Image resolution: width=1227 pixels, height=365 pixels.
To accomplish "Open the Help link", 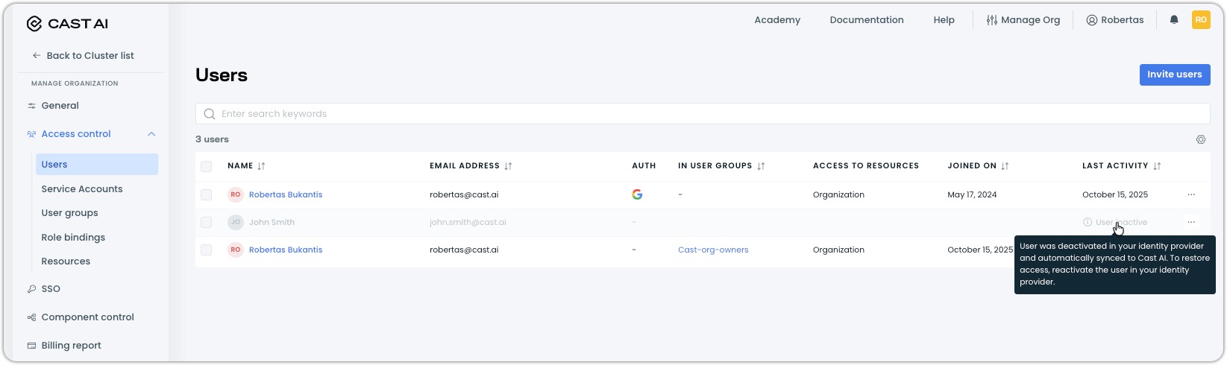I will pyautogui.click(x=944, y=20).
